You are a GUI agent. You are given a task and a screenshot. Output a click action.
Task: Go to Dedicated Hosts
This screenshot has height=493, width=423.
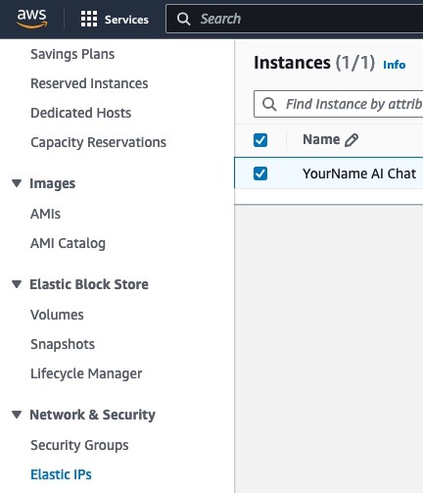coord(80,113)
